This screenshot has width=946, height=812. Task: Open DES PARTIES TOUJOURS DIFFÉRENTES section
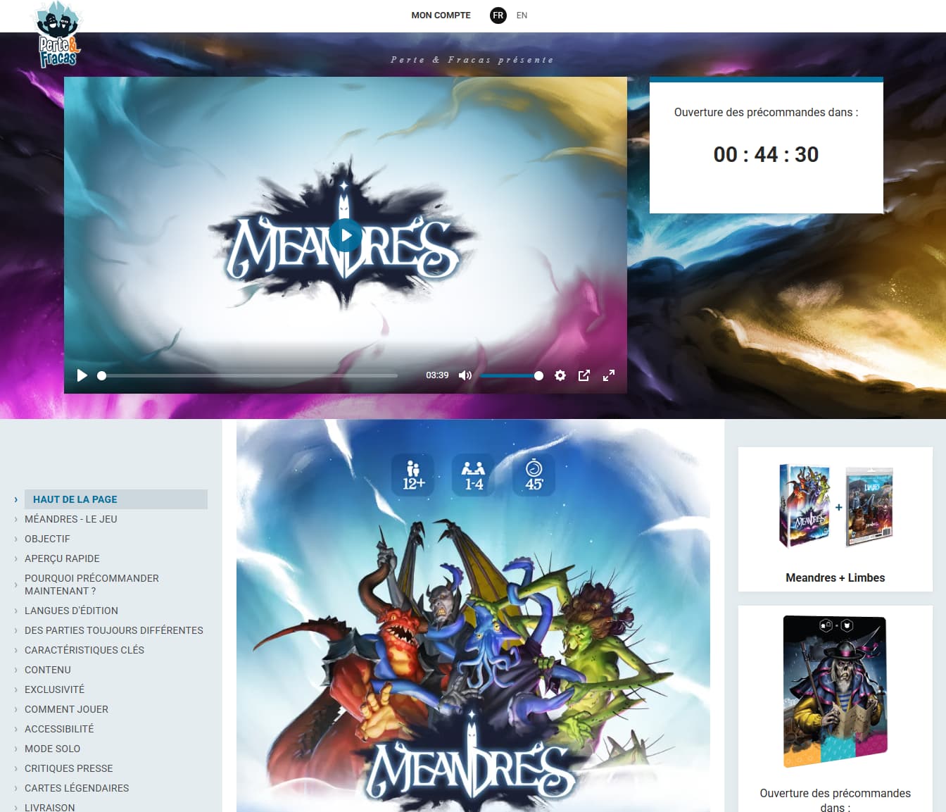pyautogui.click(x=114, y=630)
